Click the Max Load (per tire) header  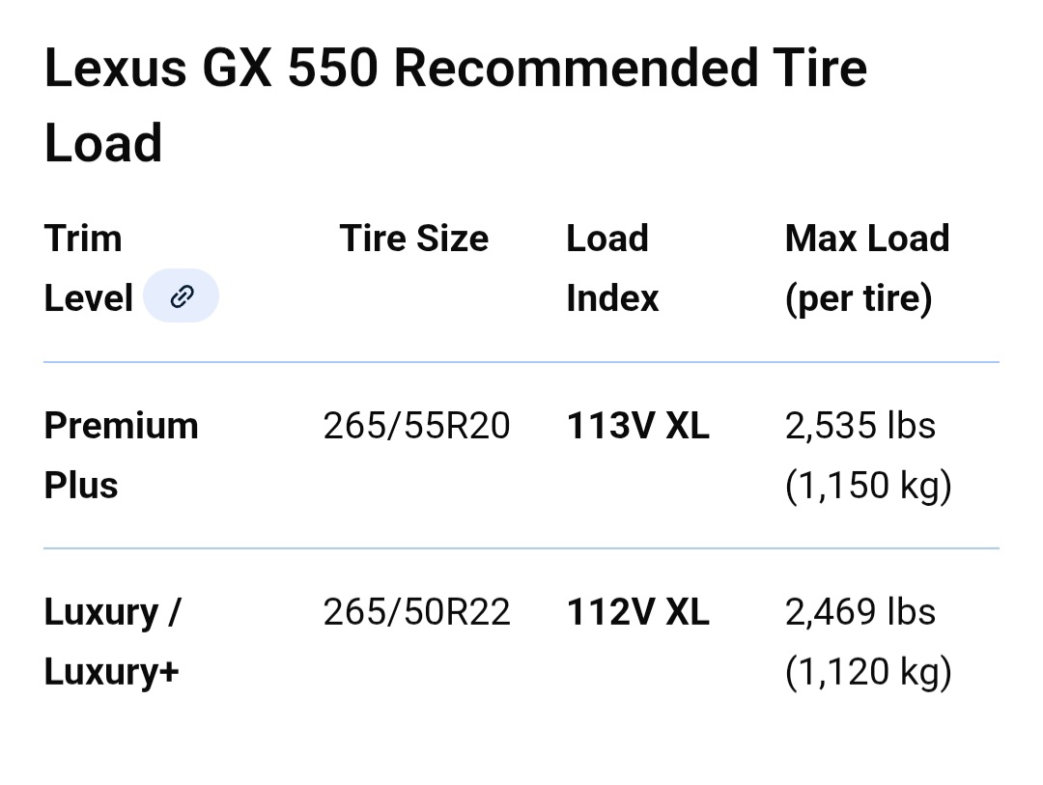coord(866,267)
